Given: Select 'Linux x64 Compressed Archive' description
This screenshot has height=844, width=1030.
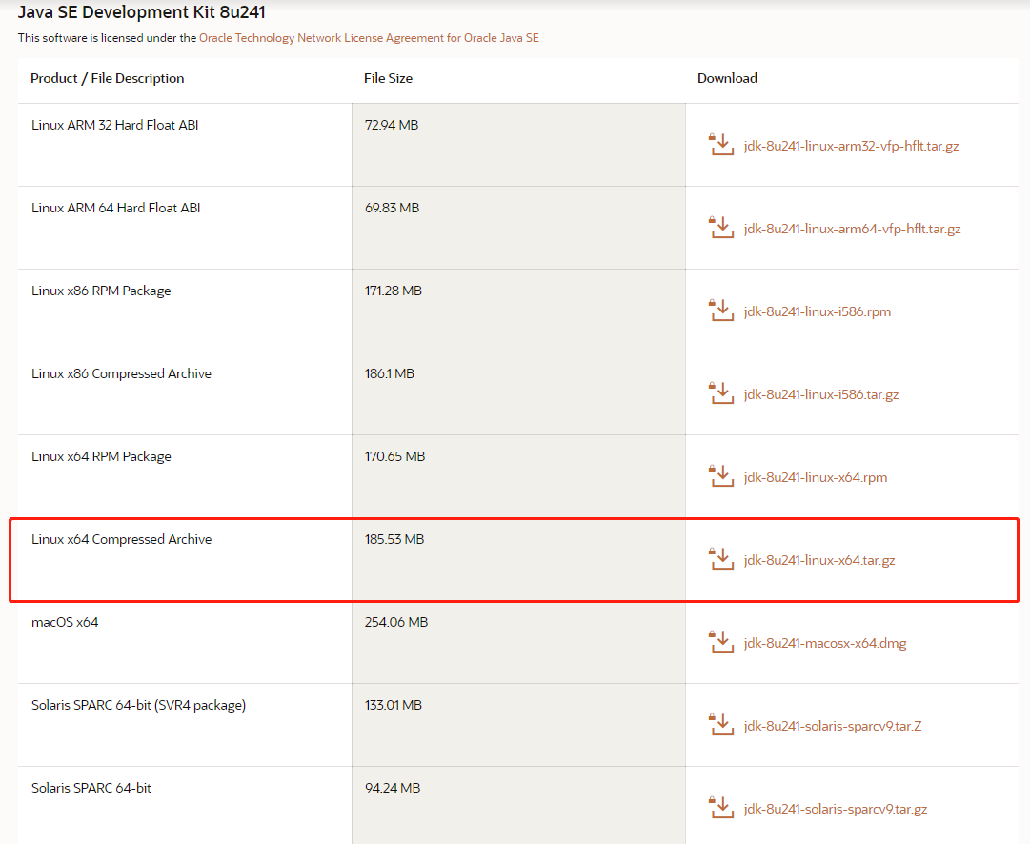Looking at the screenshot, I should point(122,539).
